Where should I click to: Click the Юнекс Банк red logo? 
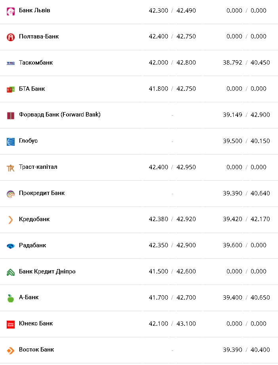11,324
